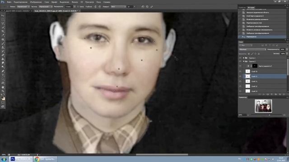Screen dimensions: 289x162
Task: Select the Карта градиента layer
Action: click(265, 66)
